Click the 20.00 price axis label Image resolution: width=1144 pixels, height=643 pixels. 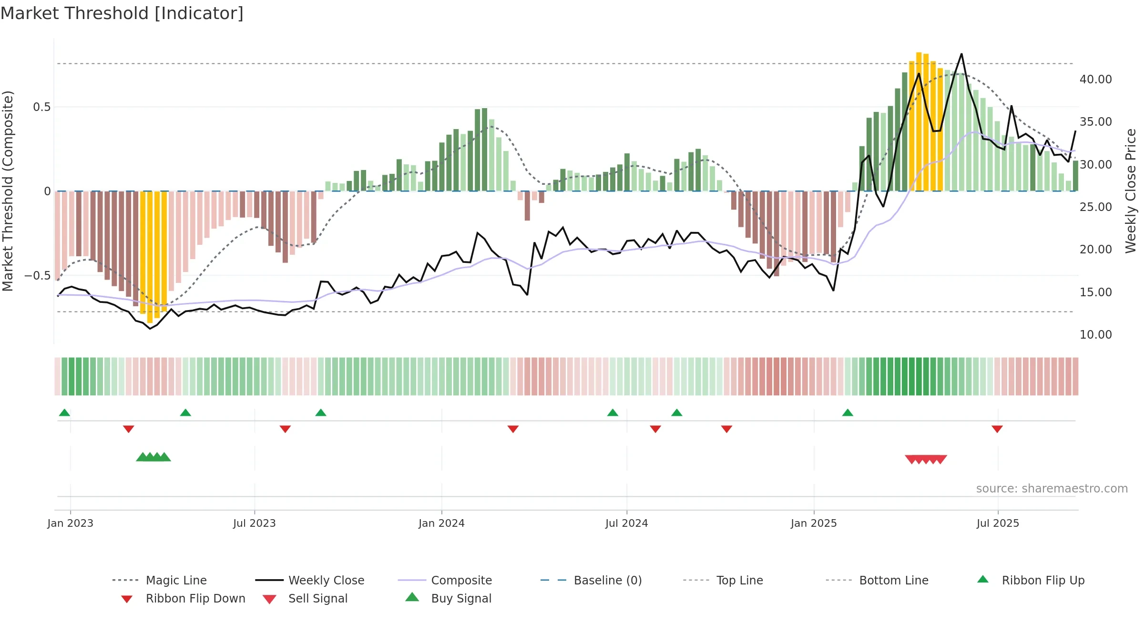click(1096, 249)
